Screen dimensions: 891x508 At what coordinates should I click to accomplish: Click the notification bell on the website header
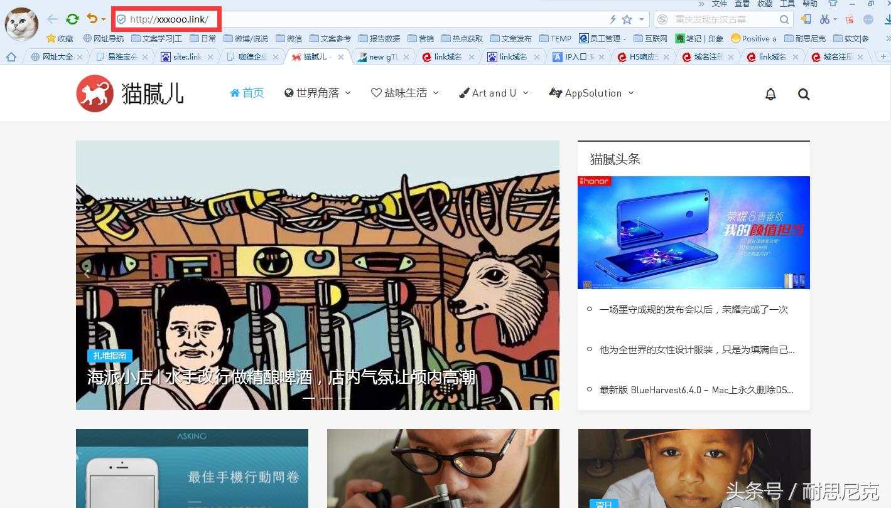[x=770, y=93]
